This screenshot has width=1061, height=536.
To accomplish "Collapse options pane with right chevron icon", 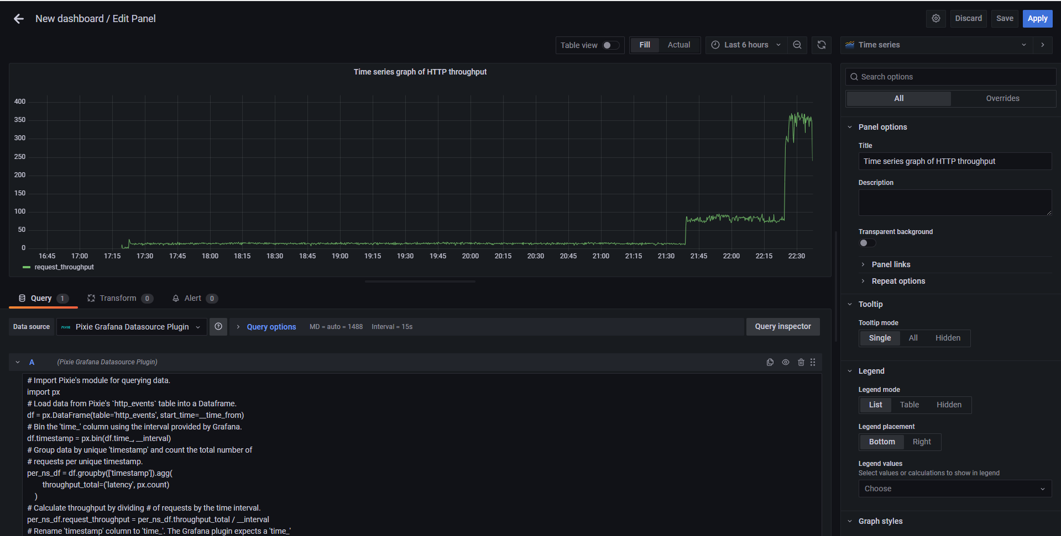I will [1043, 45].
